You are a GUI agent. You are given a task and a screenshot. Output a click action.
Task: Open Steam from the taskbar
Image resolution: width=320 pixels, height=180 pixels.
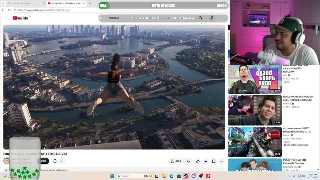point(186,176)
